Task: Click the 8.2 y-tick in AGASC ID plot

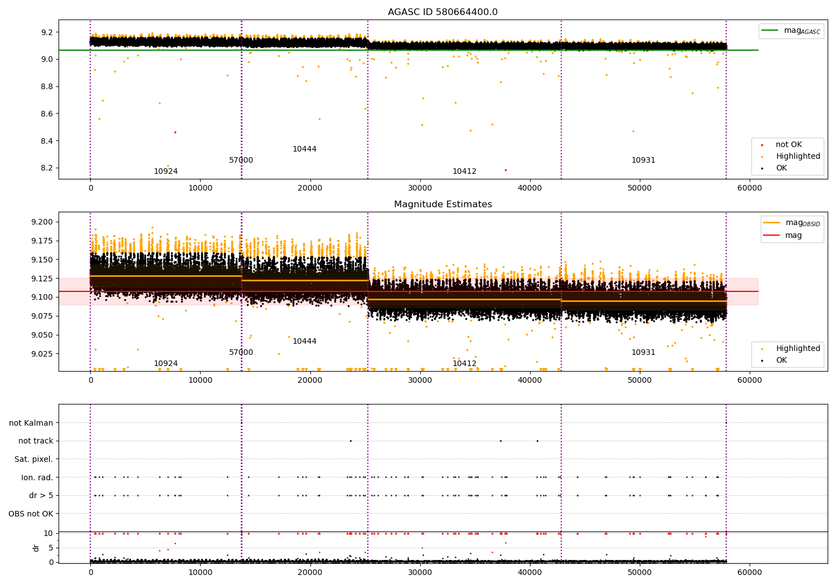Action: (47, 168)
